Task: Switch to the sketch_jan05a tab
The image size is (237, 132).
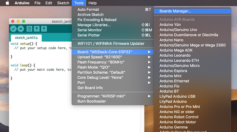Action: (x=26, y=38)
